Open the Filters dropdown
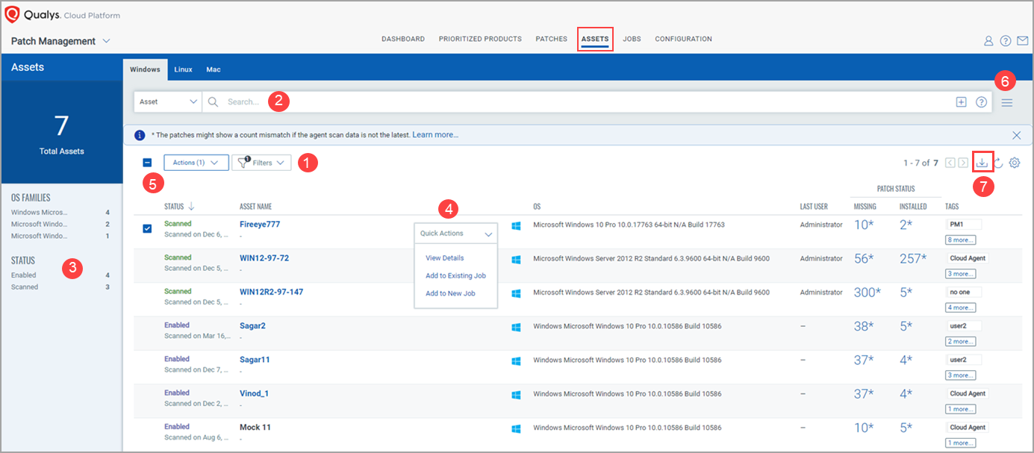1034x453 pixels. point(261,163)
